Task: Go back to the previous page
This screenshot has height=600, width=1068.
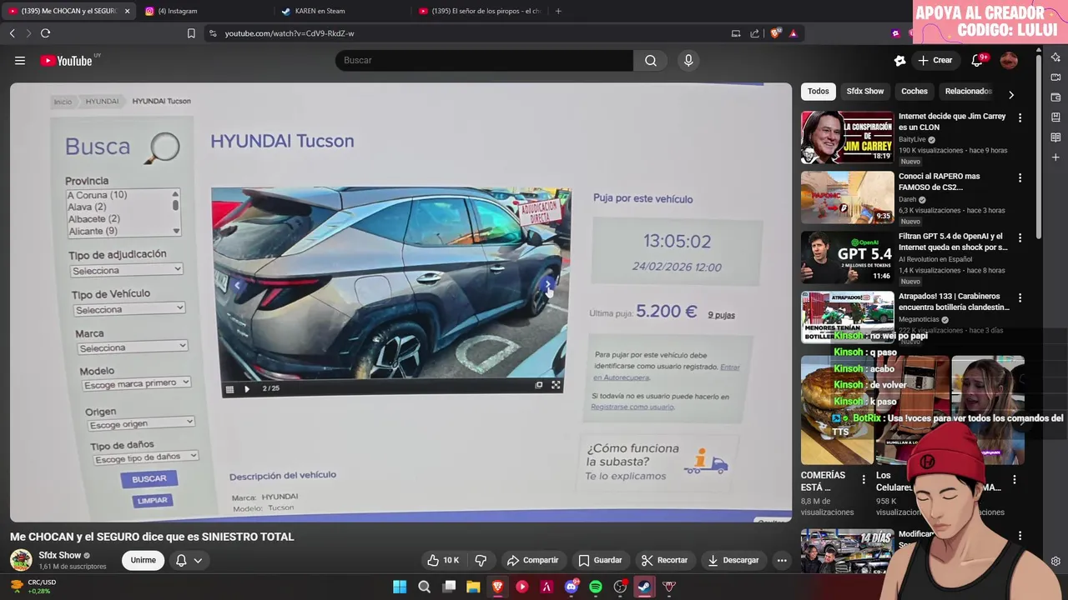Action: [x=12, y=33]
